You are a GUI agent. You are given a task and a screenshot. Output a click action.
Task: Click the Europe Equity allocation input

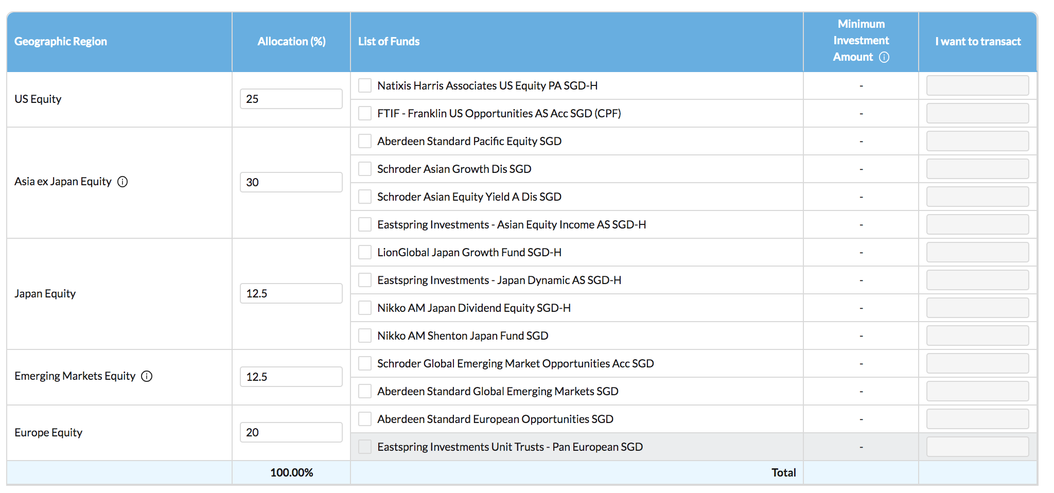(291, 432)
